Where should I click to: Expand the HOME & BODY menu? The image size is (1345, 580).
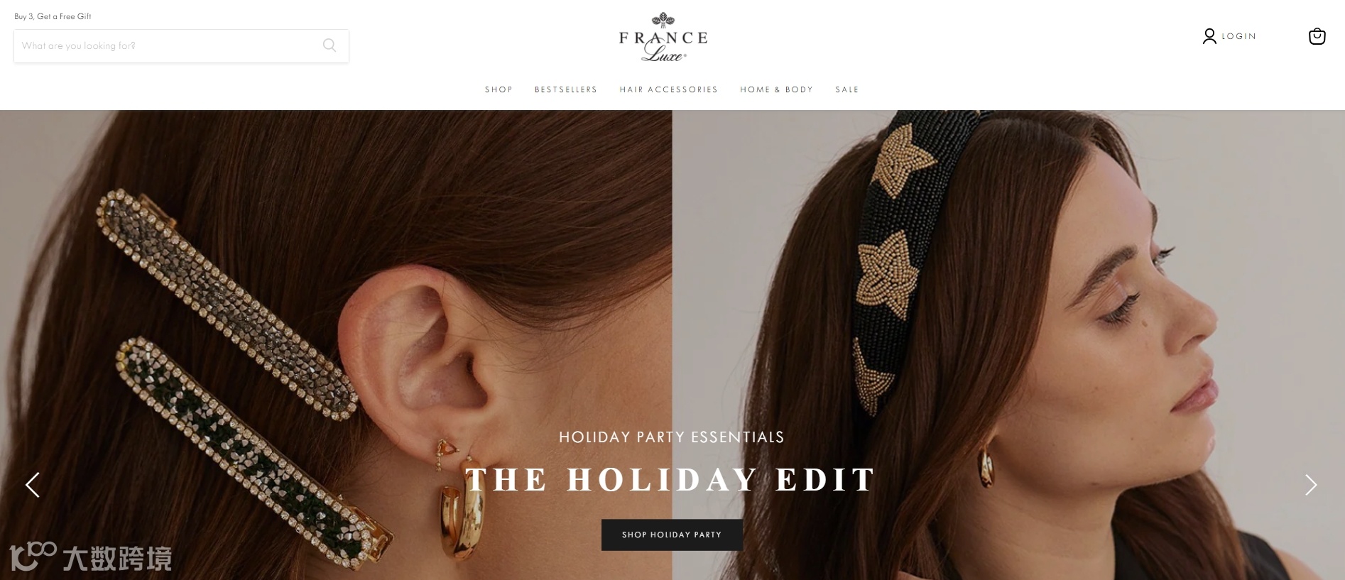tap(776, 89)
